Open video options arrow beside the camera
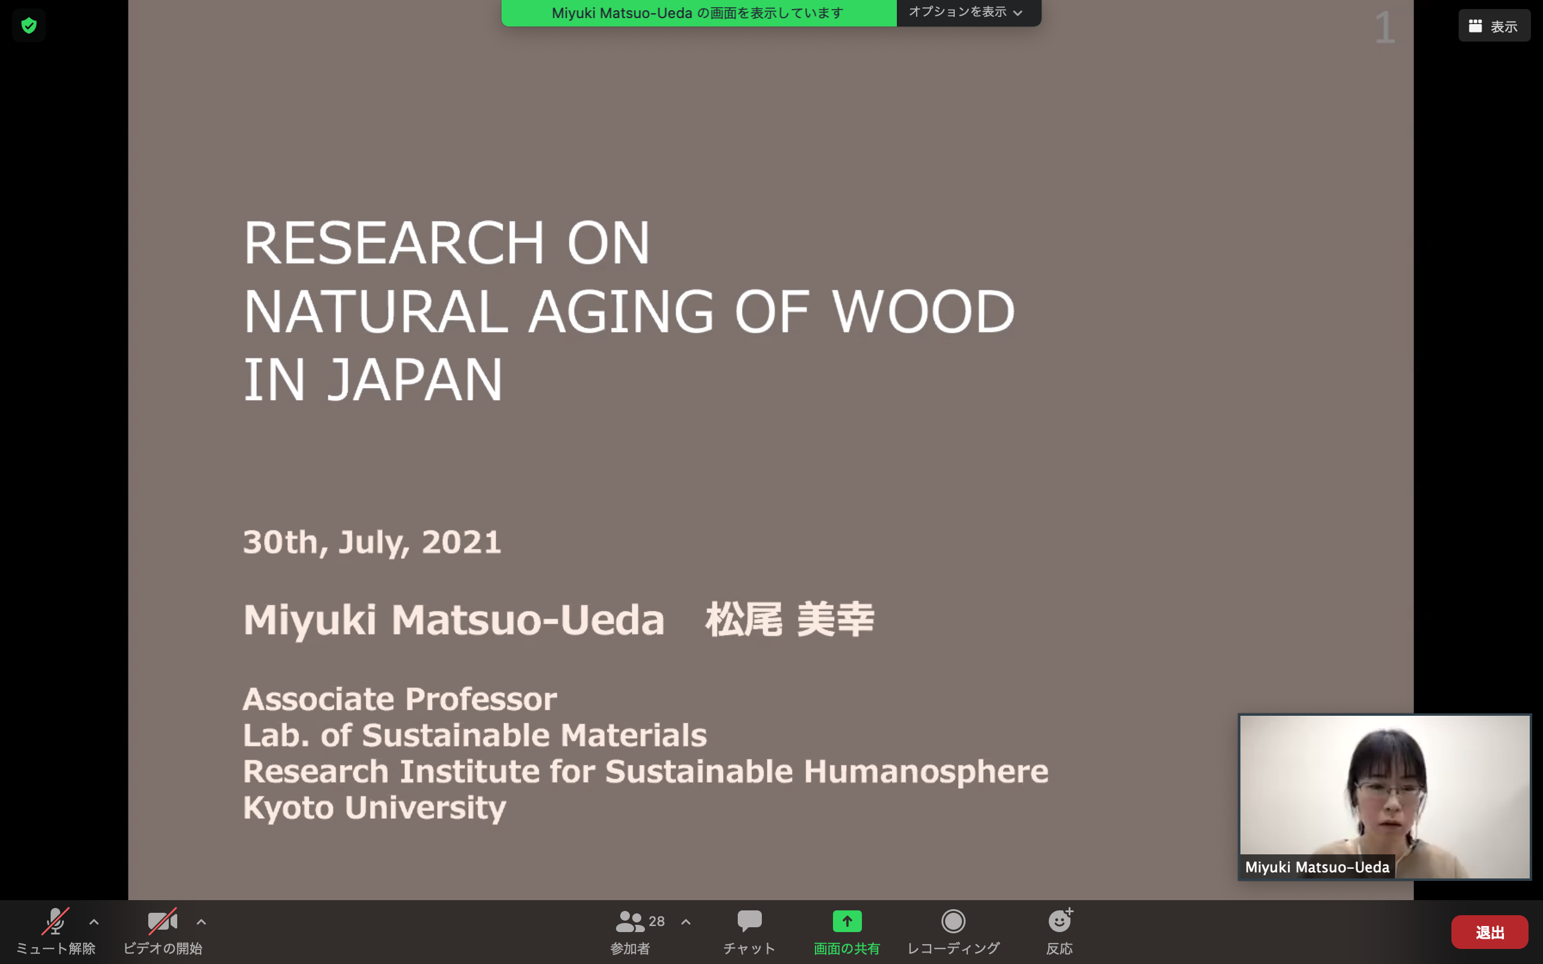Image resolution: width=1543 pixels, height=964 pixels. click(x=201, y=922)
